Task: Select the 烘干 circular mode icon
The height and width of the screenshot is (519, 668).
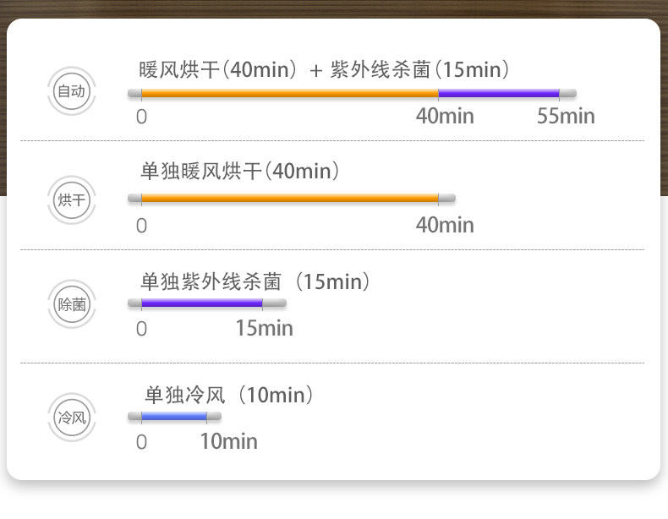Action: [x=72, y=199]
